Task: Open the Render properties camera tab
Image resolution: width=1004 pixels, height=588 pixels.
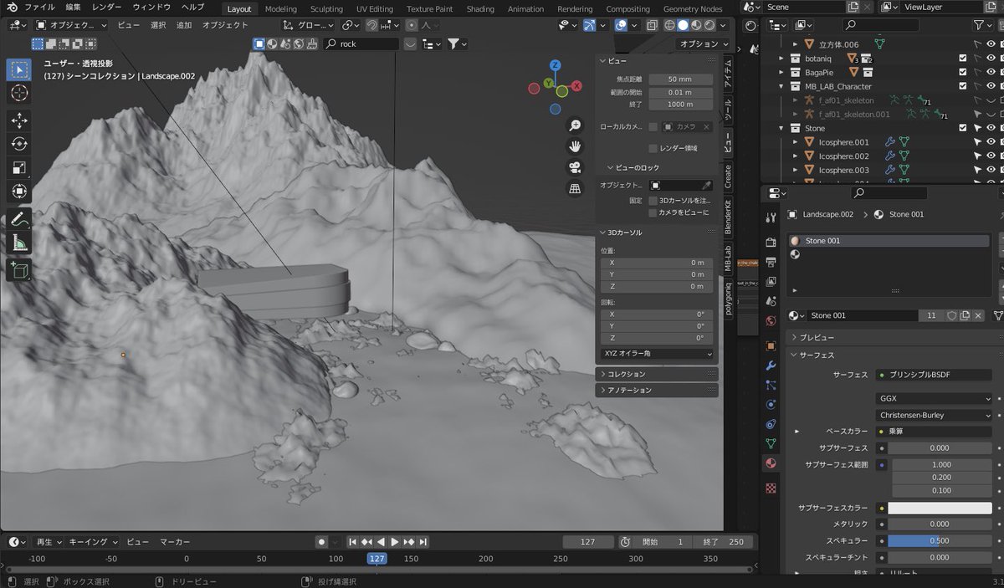Action: [771, 242]
